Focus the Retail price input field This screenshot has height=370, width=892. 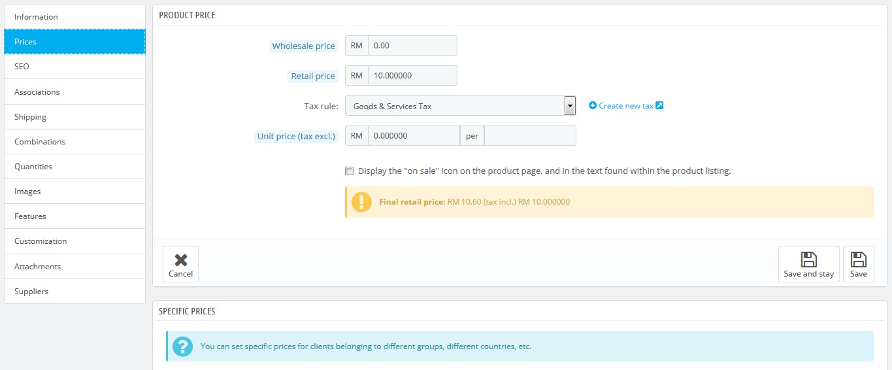[412, 76]
